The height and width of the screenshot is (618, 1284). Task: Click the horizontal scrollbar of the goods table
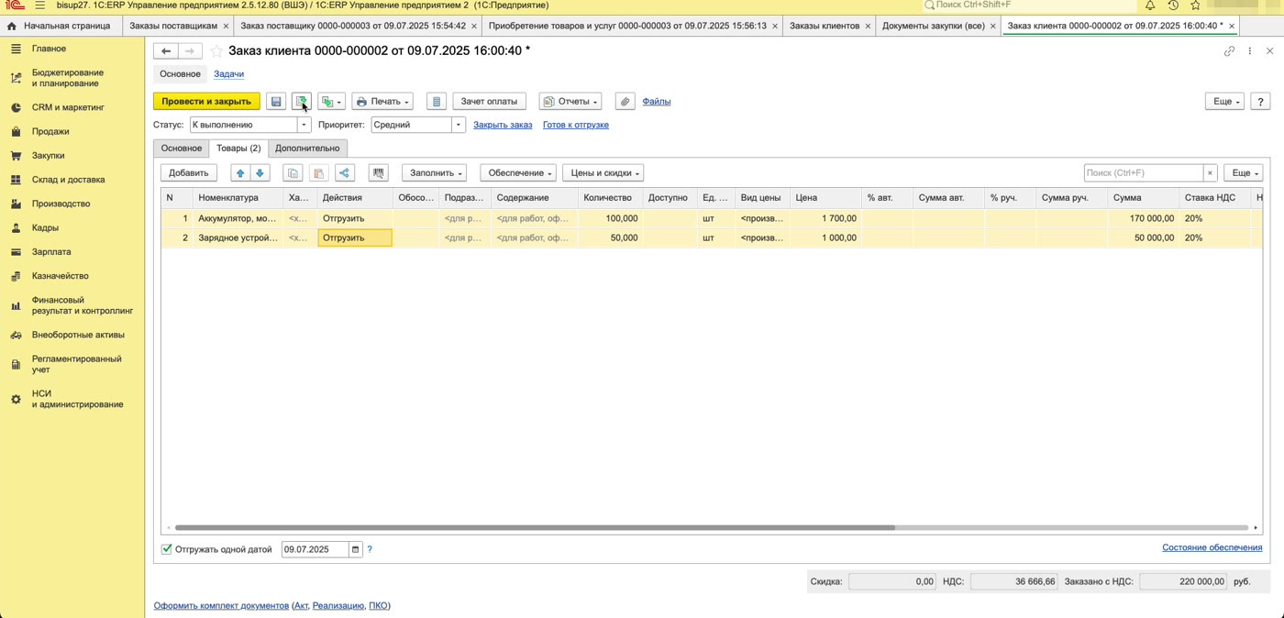[x=535, y=528]
